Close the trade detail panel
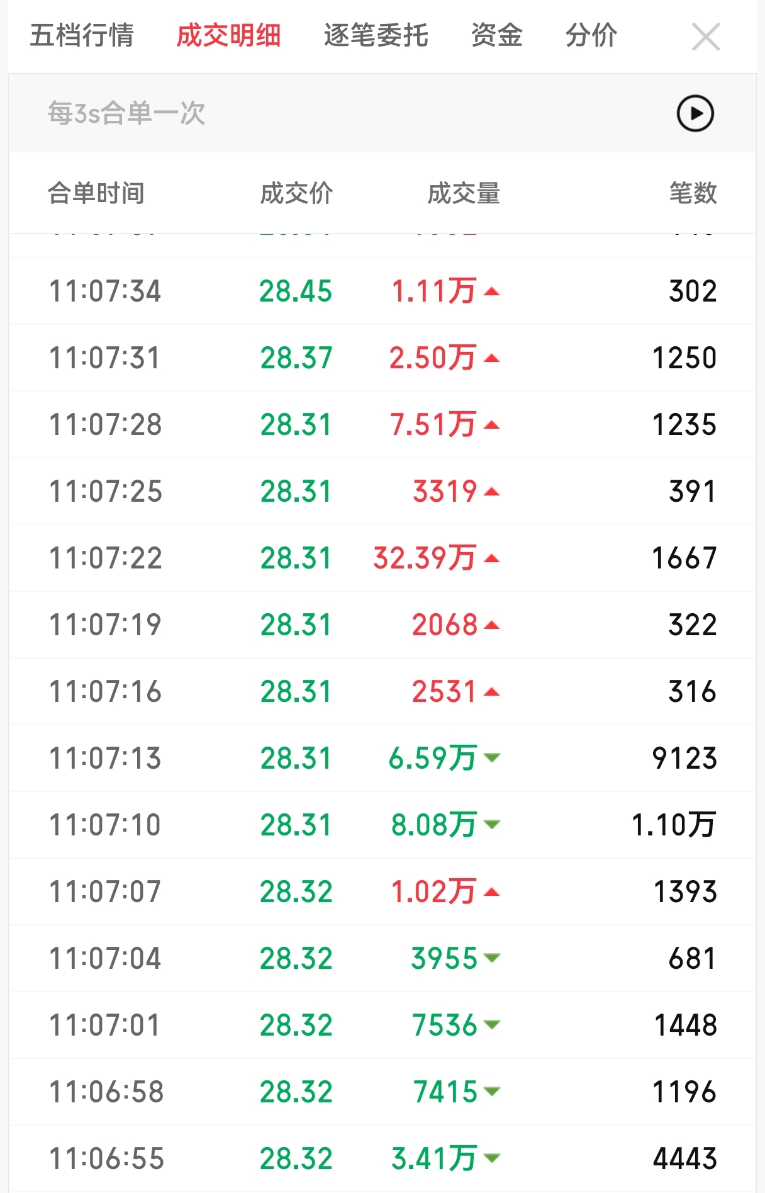Screen dimensions: 765x1193 pyautogui.click(x=705, y=37)
